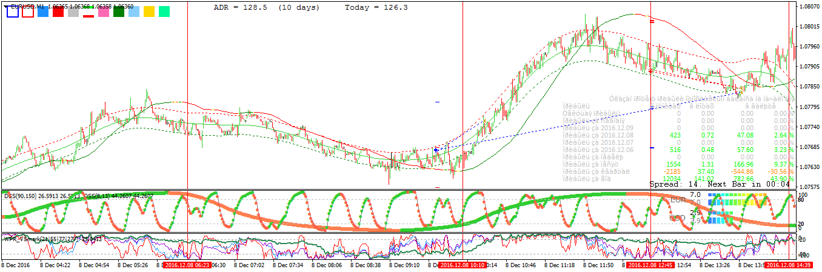Image resolution: width=822 pixels, height=272 pixels.
Task: Click the USD currency strength label
Action: coord(677,217)
